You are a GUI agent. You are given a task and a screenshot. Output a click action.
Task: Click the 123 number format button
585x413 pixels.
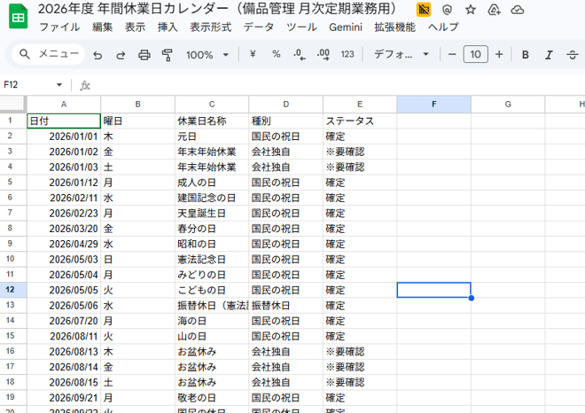coord(347,55)
